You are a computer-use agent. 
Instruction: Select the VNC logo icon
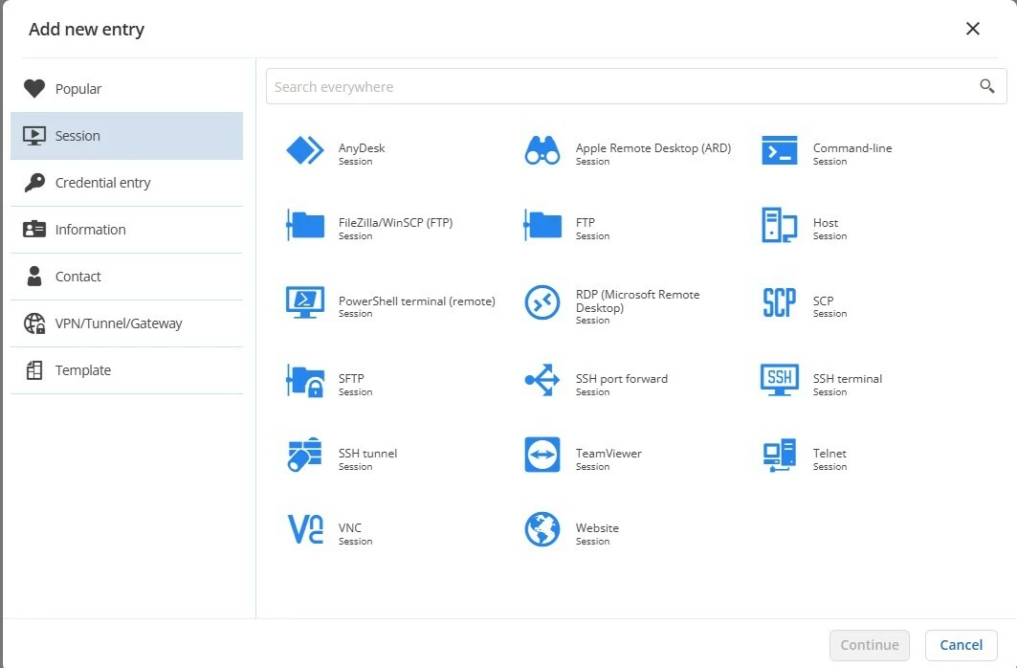(x=305, y=529)
